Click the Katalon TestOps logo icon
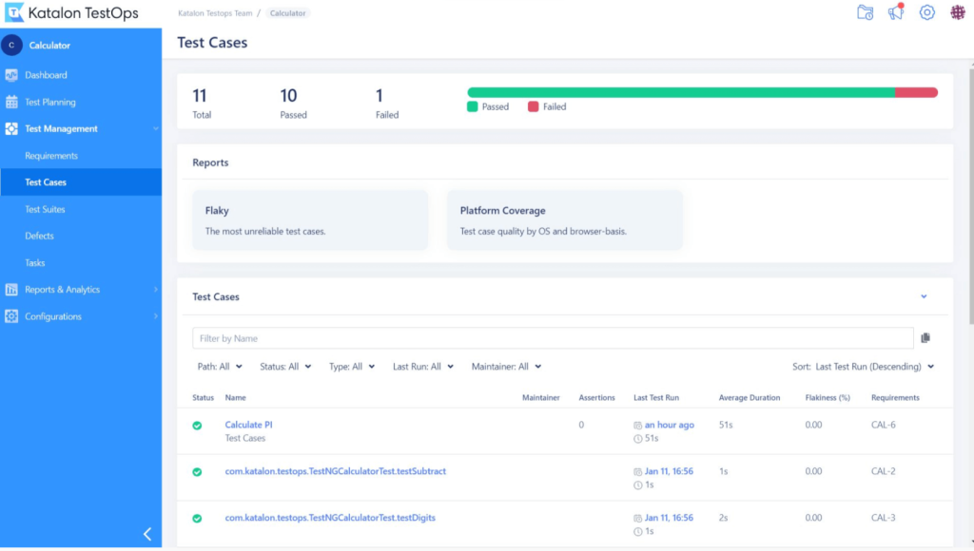Viewport: 974px width, 551px height. click(13, 12)
